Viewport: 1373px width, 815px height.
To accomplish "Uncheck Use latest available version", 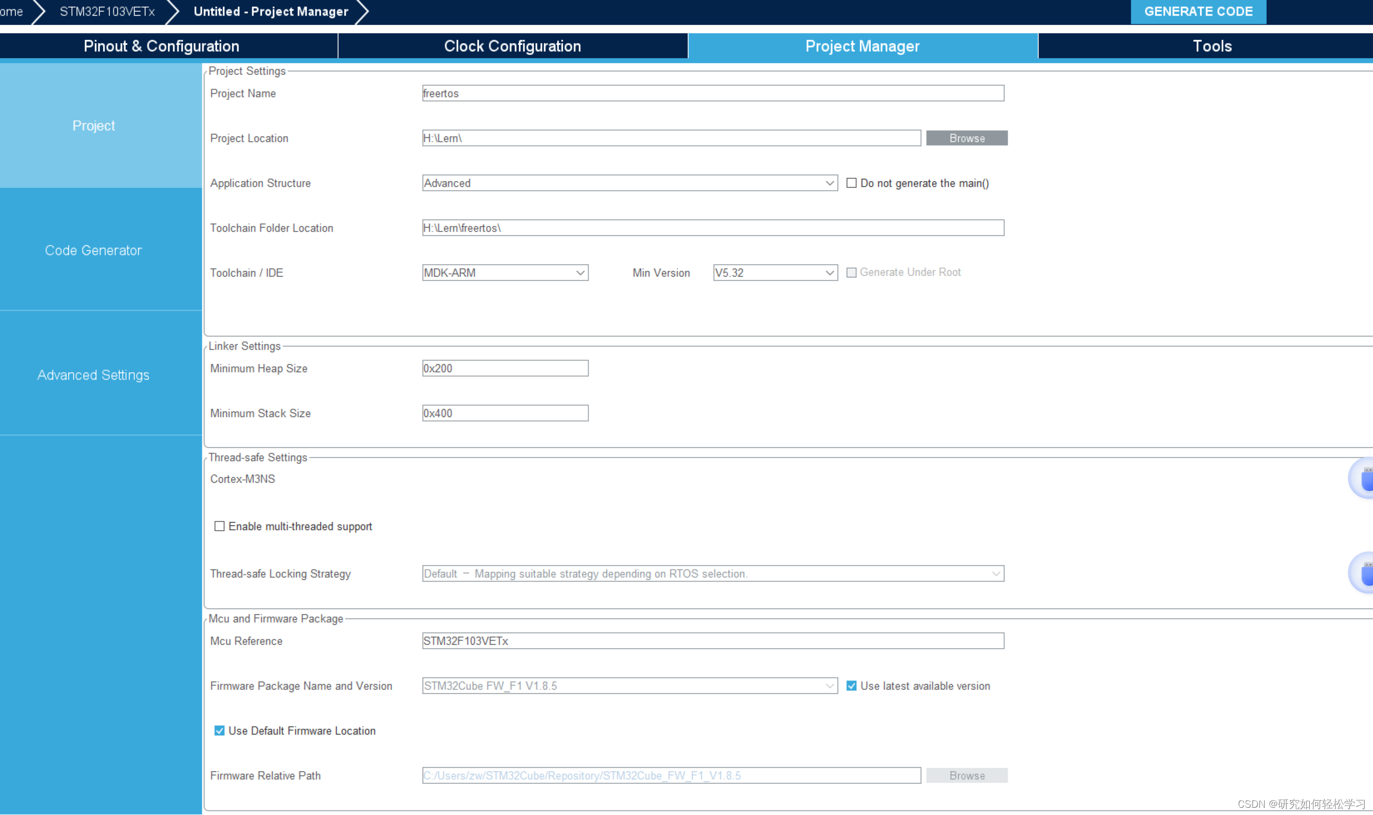I will click(851, 686).
